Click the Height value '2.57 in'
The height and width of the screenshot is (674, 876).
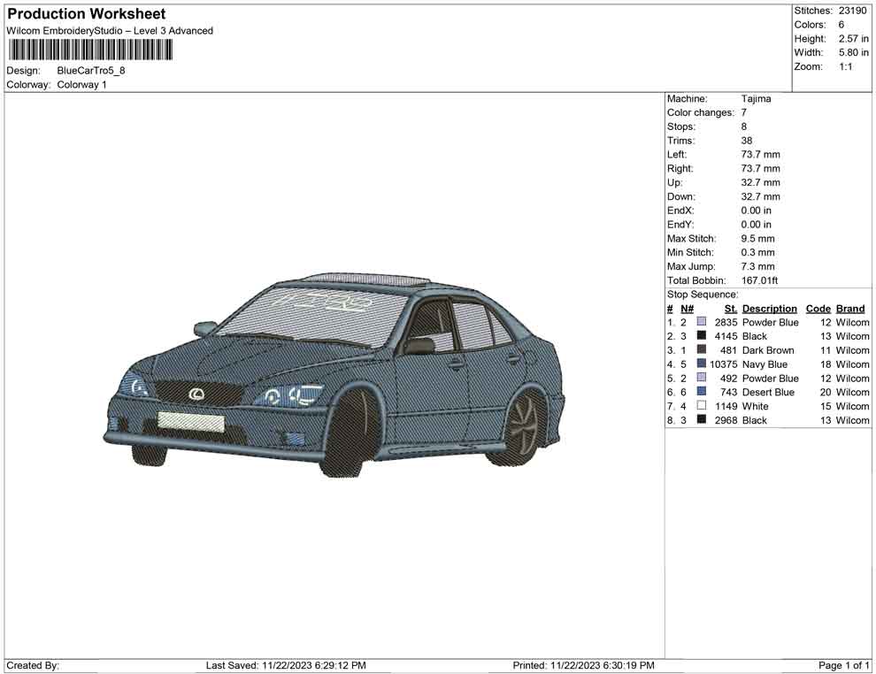click(854, 39)
